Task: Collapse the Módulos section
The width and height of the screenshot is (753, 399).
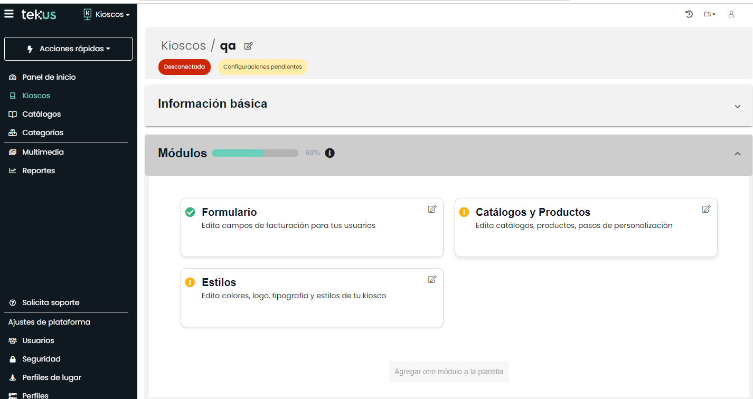Action: click(738, 154)
